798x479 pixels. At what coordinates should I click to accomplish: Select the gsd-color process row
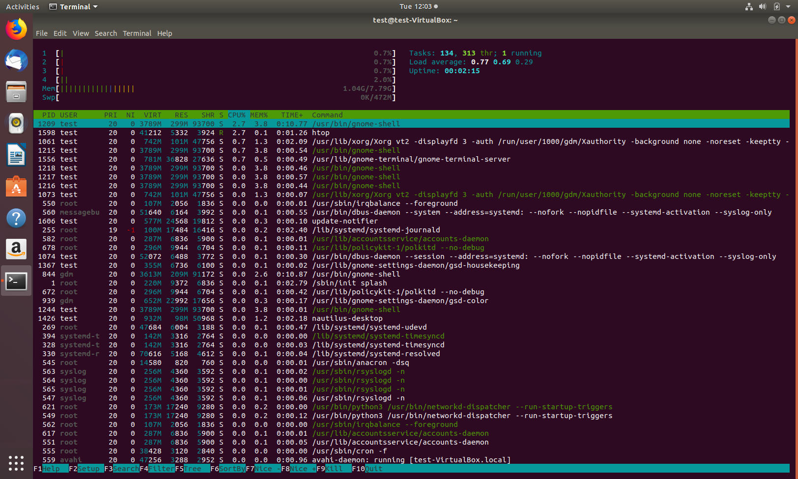pyautogui.click(x=411, y=301)
